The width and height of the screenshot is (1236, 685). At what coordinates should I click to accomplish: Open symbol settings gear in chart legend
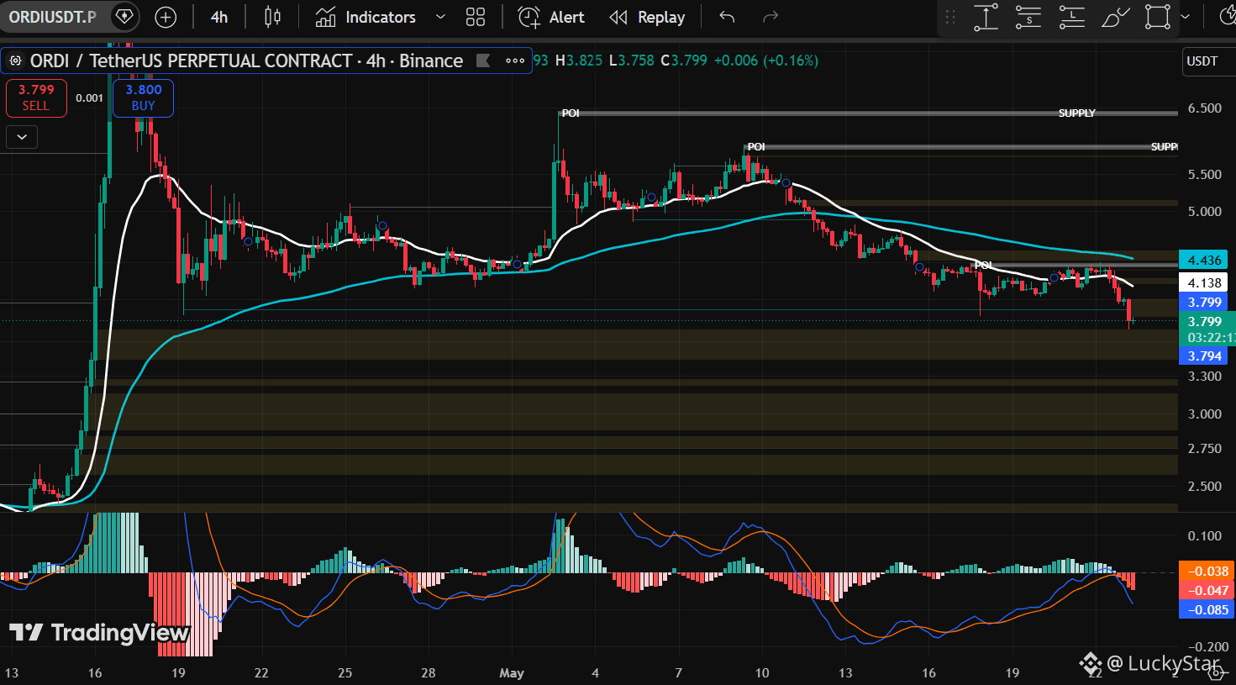click(15, 61)
